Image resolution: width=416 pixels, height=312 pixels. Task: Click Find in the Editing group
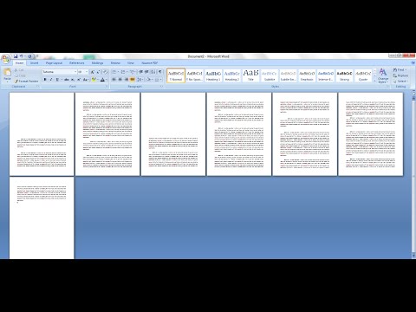point(400,70)
